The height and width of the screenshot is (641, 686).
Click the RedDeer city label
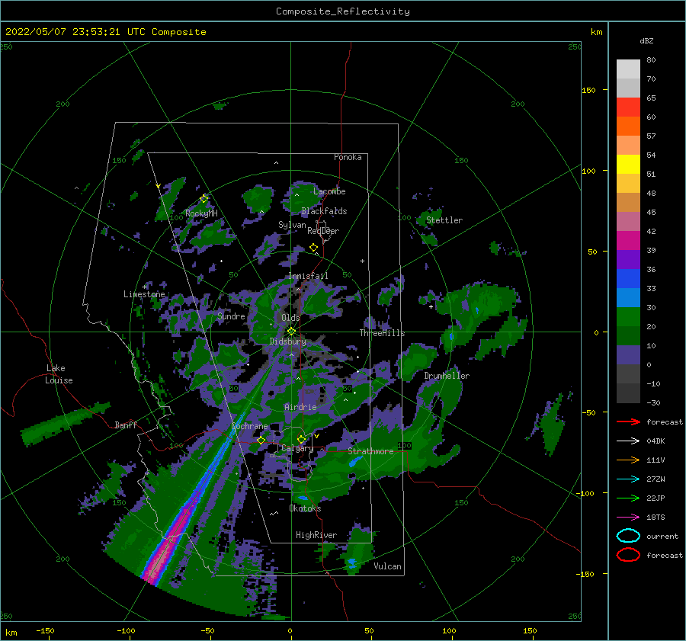coord(323,231)
